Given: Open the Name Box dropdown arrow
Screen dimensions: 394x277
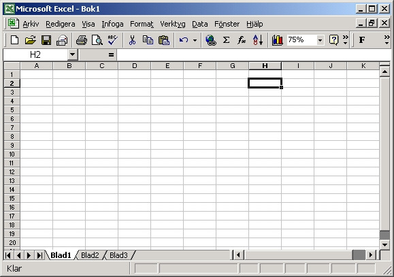Looking at the screenshot, I should (72, 54).
